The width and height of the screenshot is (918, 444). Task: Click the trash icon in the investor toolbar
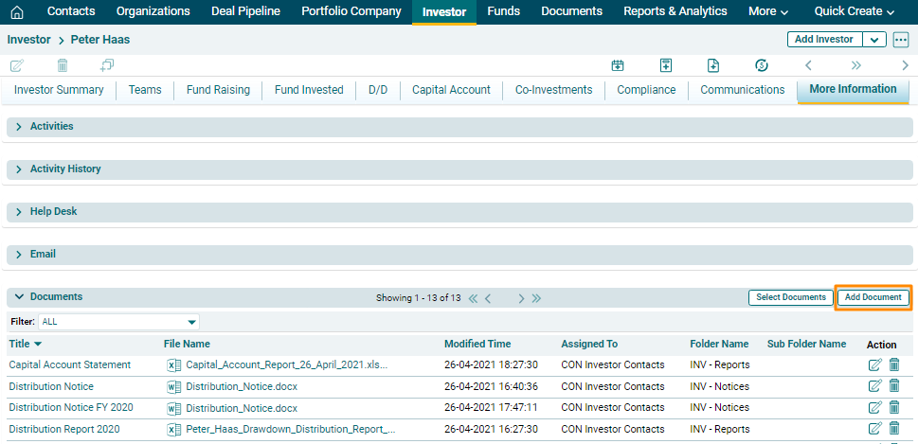click(x=63, y=65)
